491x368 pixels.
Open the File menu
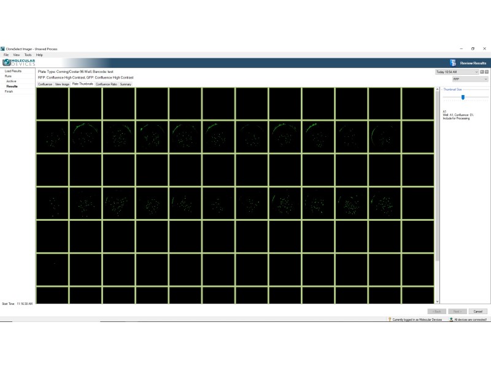(x=6, y=55)
